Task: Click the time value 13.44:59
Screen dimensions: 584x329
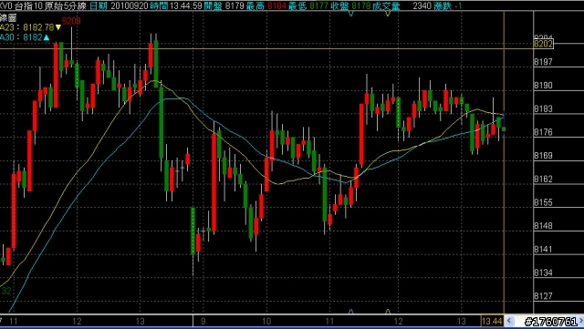Action: coord(185,6)
